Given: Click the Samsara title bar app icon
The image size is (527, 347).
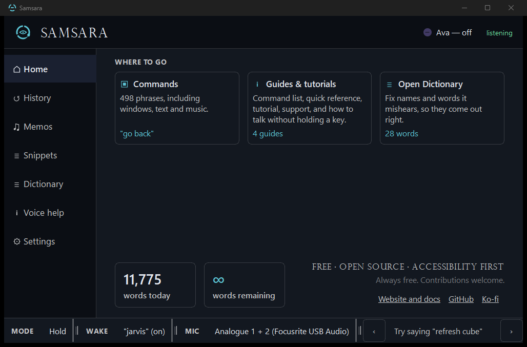Looking at the screenshot, I should click(12, 8).
